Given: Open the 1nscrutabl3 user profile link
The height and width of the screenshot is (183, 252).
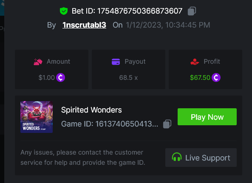Looking at the screenshot, I should [84, 25].
